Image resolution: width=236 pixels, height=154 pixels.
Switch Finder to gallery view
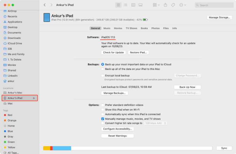140,5
